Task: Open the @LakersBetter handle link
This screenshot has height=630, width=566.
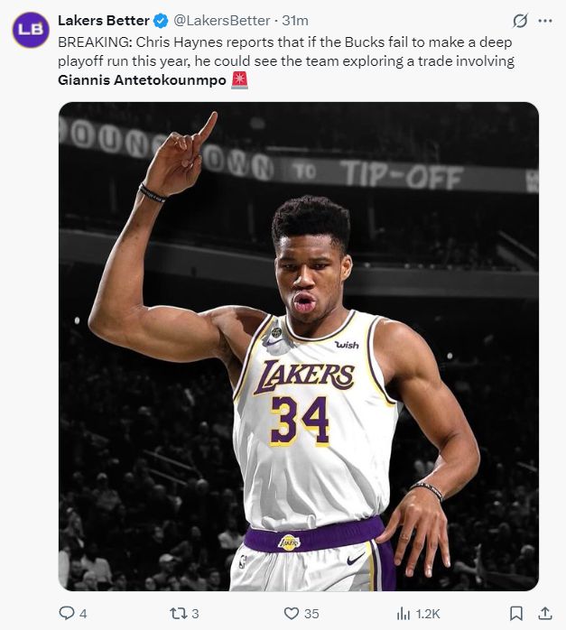Action: click(x=221, y=20)
